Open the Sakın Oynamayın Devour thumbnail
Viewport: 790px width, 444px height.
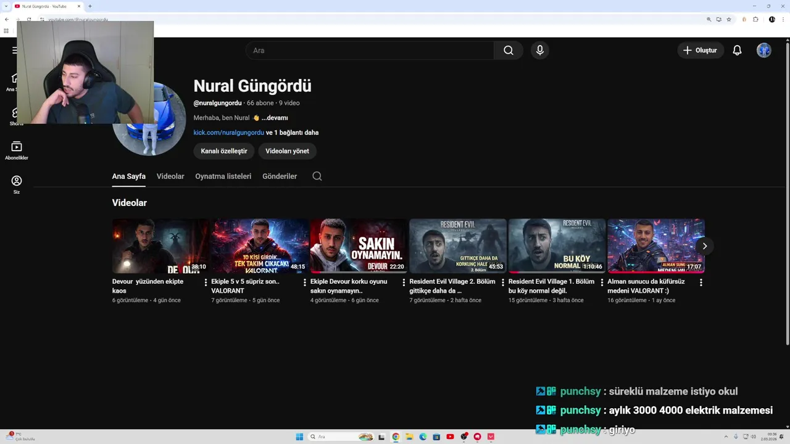click(359, 246)
